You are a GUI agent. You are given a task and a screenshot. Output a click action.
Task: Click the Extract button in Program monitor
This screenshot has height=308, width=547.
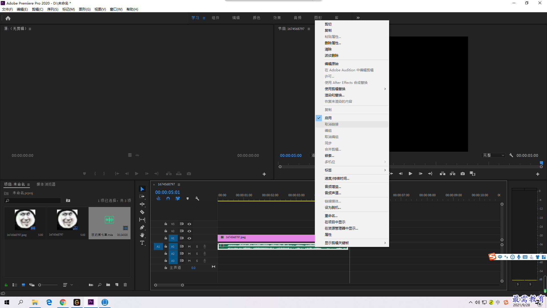pos(452,174)
